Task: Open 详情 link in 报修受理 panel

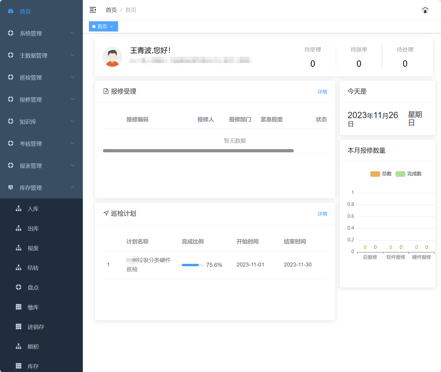Action: pos(322,92)
